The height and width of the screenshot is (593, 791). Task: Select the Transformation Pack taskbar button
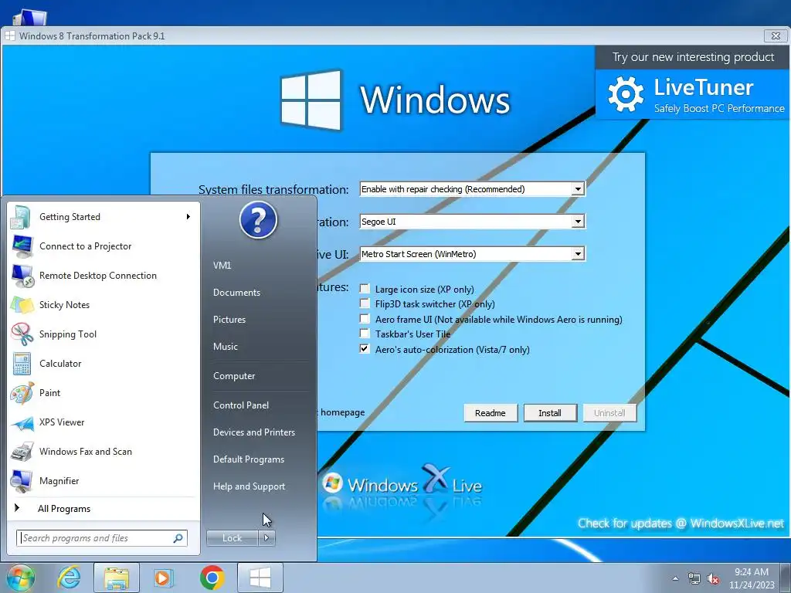click(x=260, y=578)
